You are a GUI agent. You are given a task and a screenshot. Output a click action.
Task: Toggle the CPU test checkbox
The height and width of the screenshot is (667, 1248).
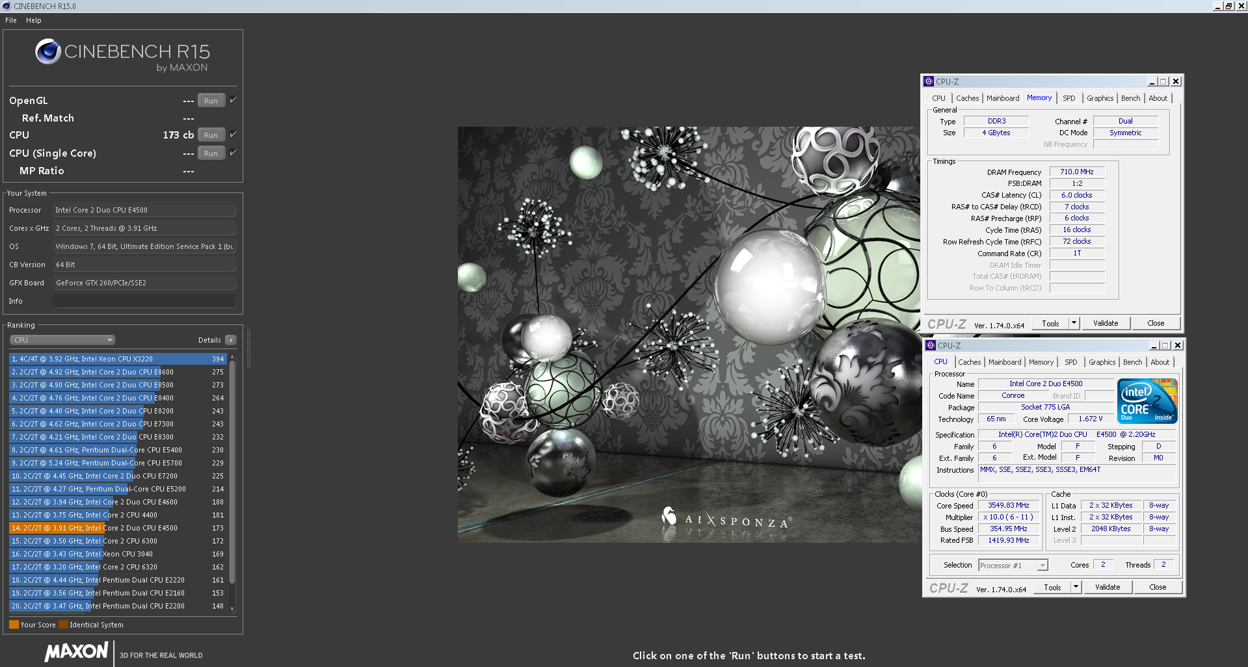pyautogui.click(x=233, y=134)
